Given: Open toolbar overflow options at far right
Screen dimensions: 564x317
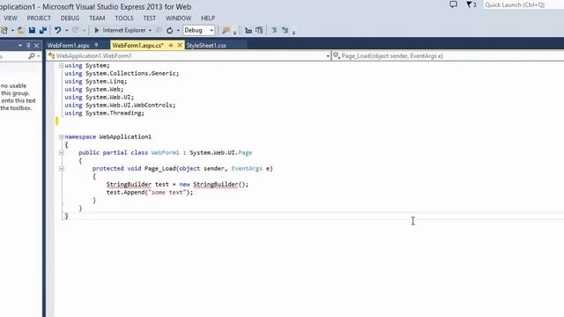Looking at the screenshot, I should tap(293, 33).
